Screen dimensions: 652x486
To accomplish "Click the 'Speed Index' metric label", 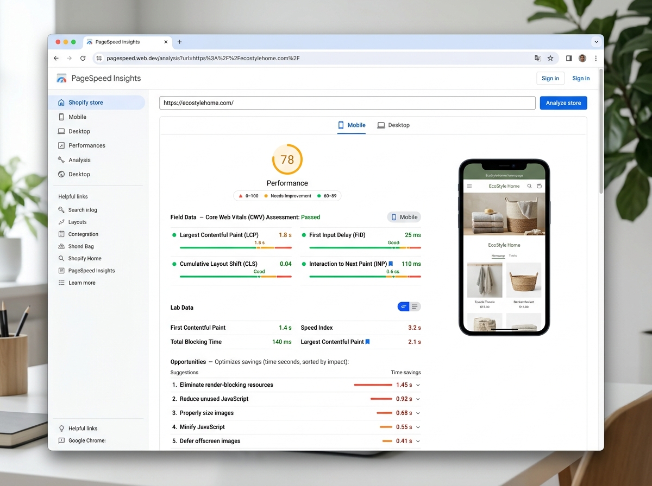I will point(317,328).
